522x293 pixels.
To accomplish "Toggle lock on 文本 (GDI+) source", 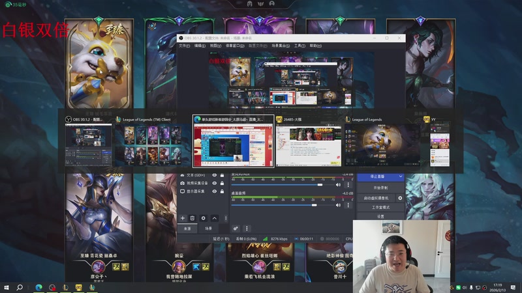I will click(222, 175).
